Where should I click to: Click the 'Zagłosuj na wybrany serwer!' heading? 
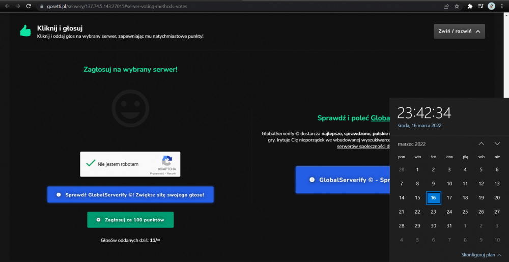pos(130,69)
